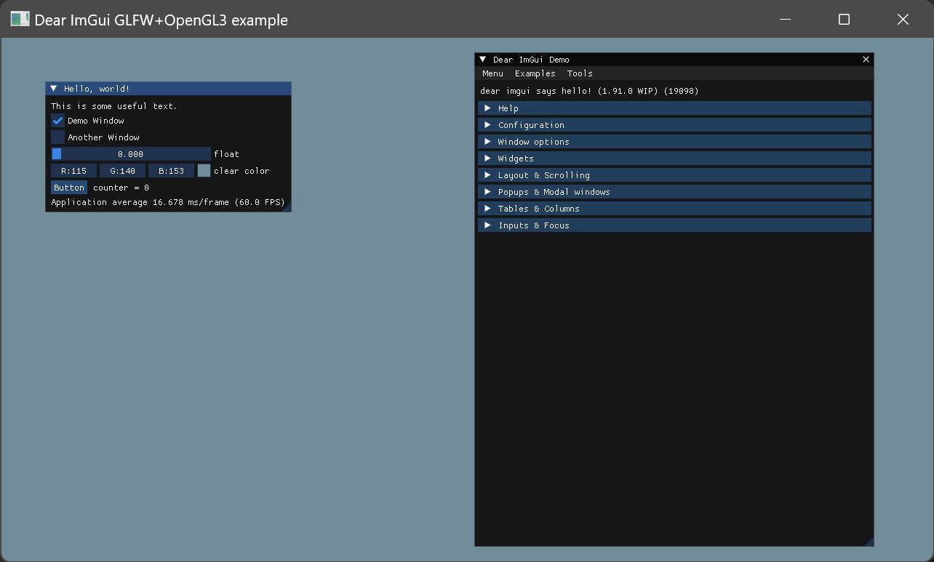Collapse the Hello, world! window triangle
Image resolution: width=934 pixels, height=562 pixels.
click(54, 89)
